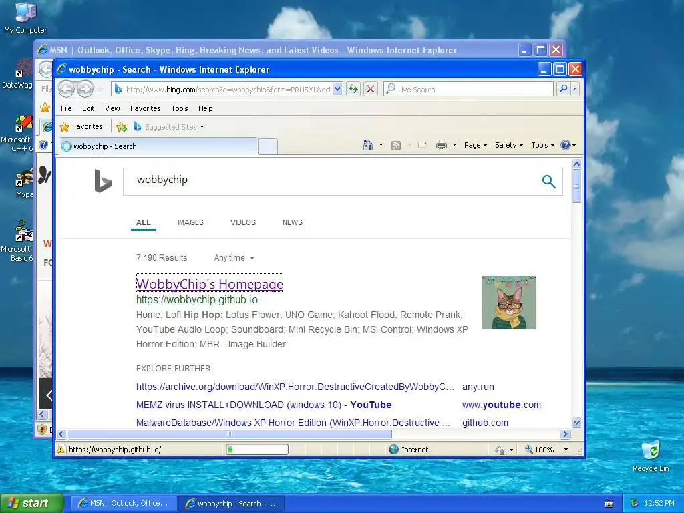Click Add to Favorites Bar star icon
The width and height of the screenshot is (684, 513).
(122, 127)
